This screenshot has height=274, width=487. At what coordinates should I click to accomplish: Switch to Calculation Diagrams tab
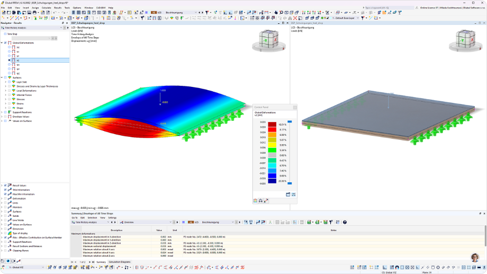coord(120,262)
